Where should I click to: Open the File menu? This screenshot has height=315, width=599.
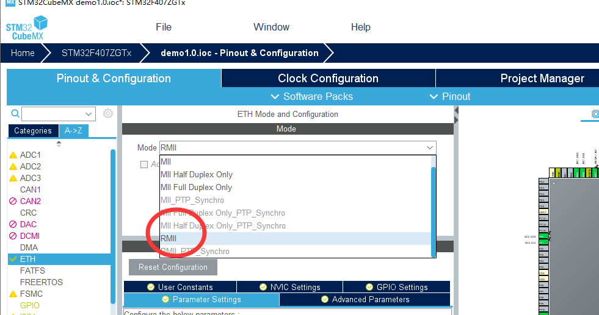(x=164, y=27)
